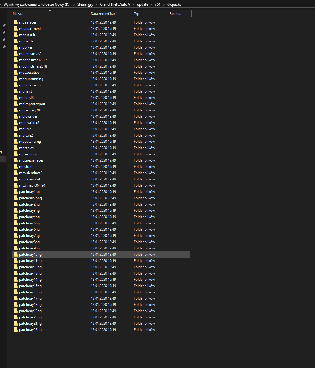The height and width of the screenshot is (368, 315).
Task: Click the bottom pin icon in the sidebar
Action: coord(4,47)
